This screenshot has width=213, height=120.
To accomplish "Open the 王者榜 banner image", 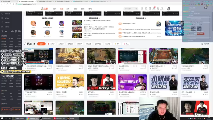I will pyautogui.click(x=174, y=28).
